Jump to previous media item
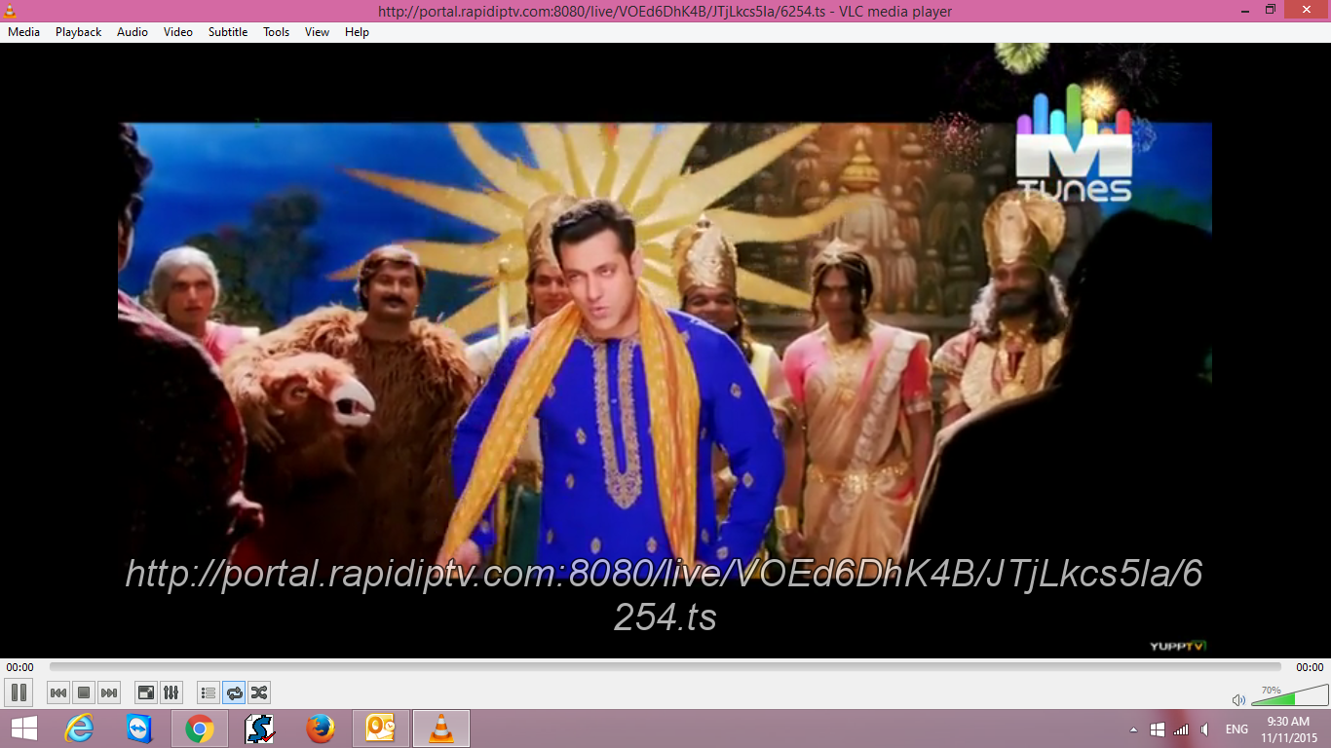 click(x=58, y=692)
